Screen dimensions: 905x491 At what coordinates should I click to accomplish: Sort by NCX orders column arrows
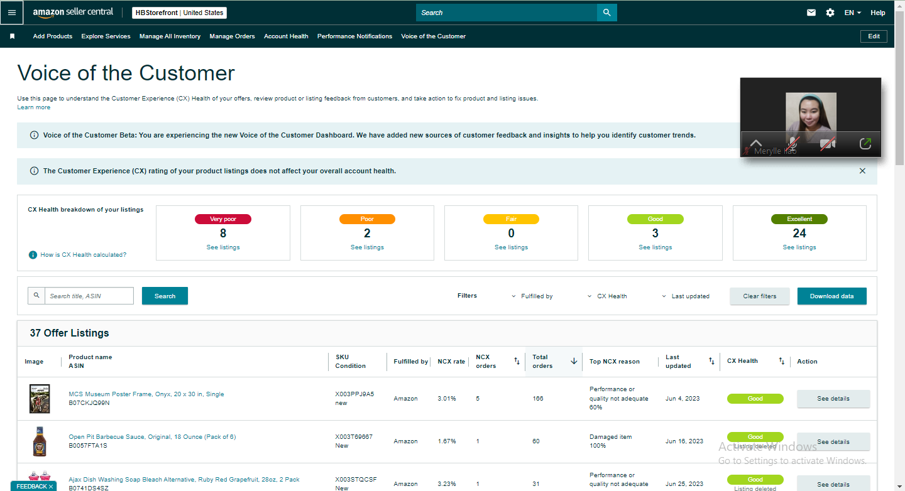coord(517,361)
